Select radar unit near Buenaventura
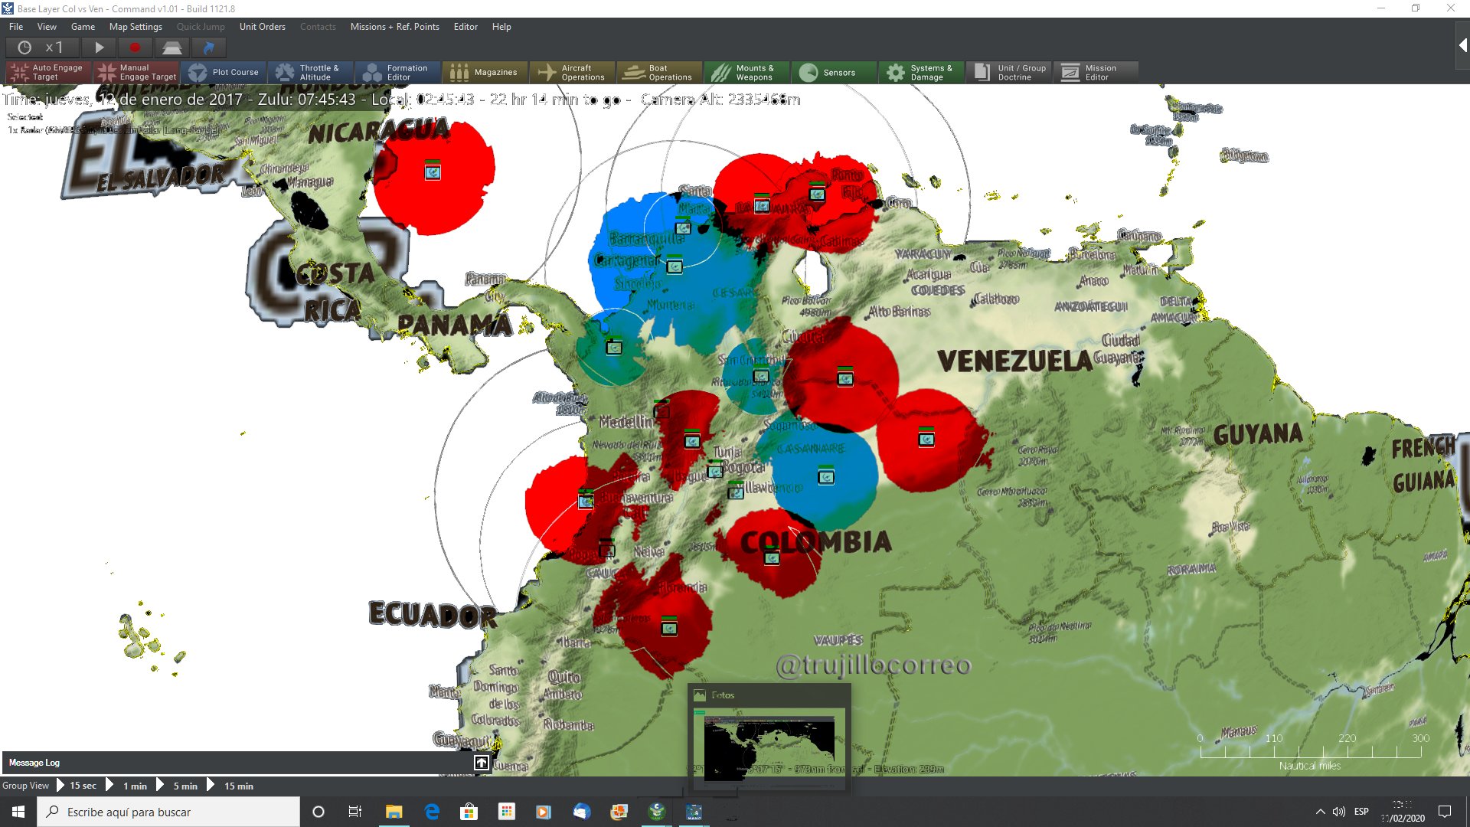 [x=586, y=501]
